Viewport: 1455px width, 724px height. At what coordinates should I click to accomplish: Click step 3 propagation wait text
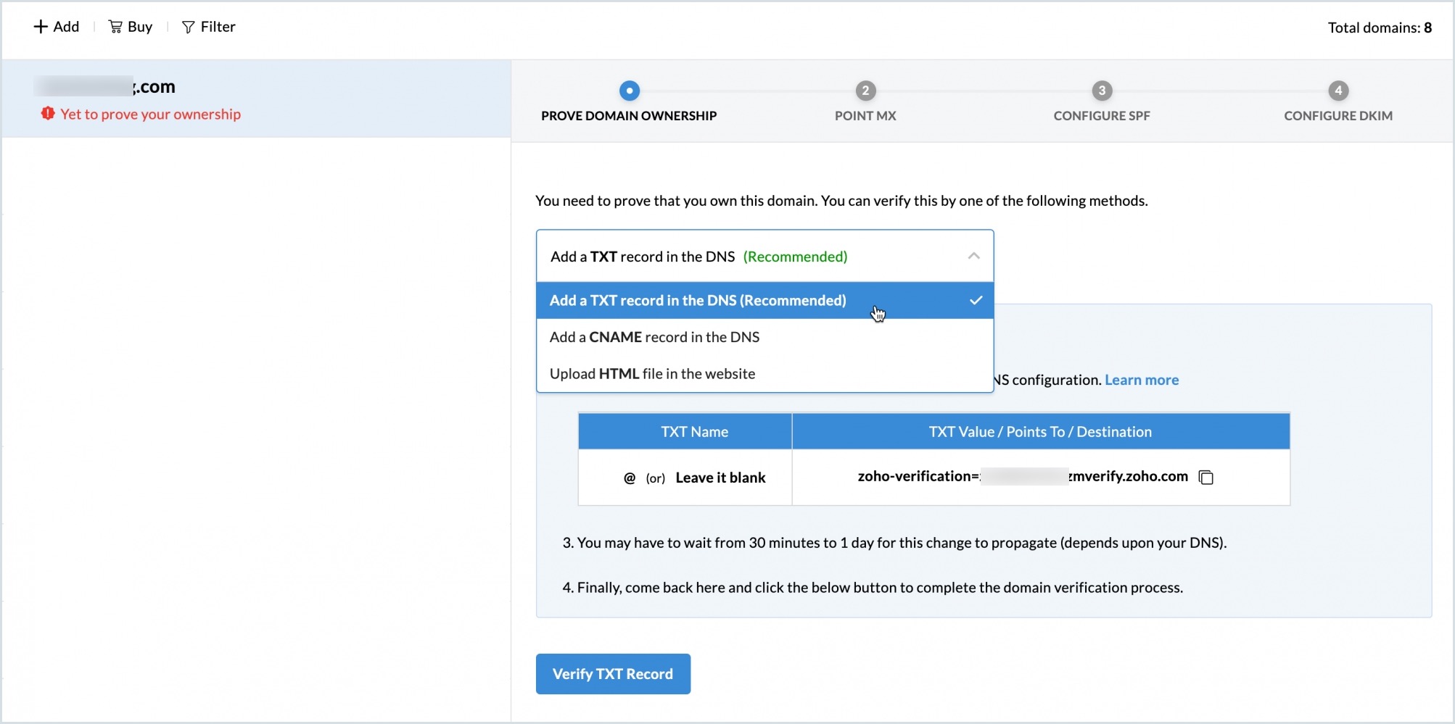pyautogui.click(x=894, y=543)
